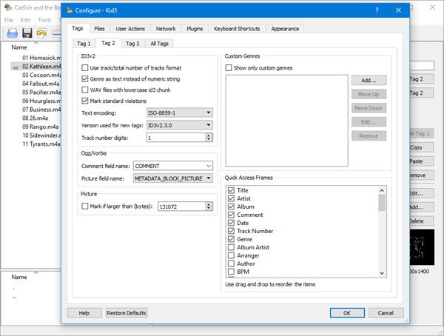444x336 pixels.
Task: Increase Track number digits with the spinner
Action: click(209, 135)
